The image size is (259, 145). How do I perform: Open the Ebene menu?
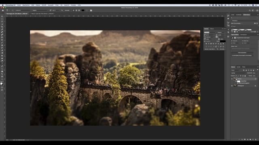[x=38, y=5]
